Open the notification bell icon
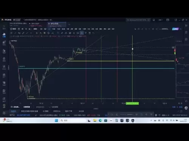 pos(154,20)
